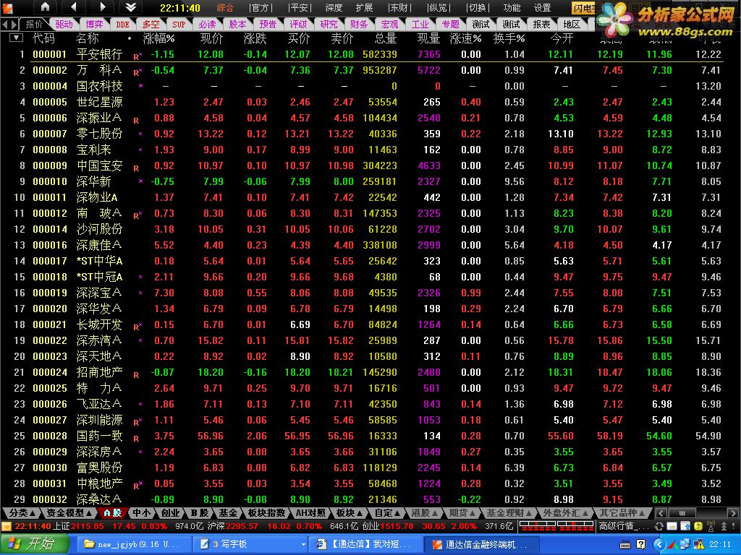Click the 高级行情 status label
The image size is (741, 555).
pyautogui.click(x=624, y=526)
